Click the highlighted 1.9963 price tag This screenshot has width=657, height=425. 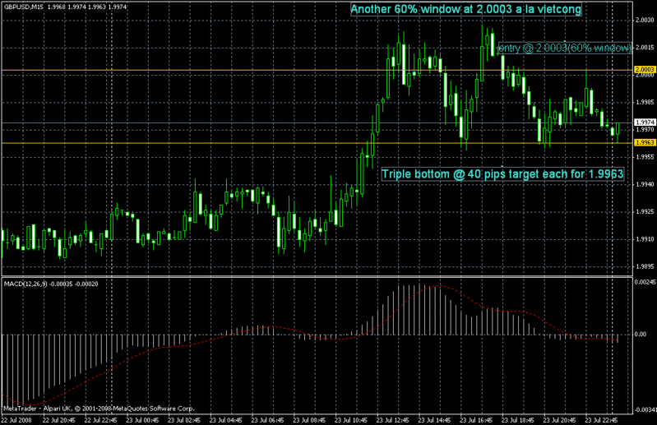[x=644, y=143]
